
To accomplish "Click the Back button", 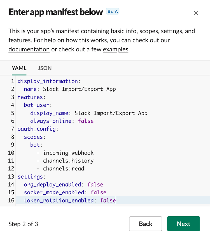I will click(x=145, y=224).
